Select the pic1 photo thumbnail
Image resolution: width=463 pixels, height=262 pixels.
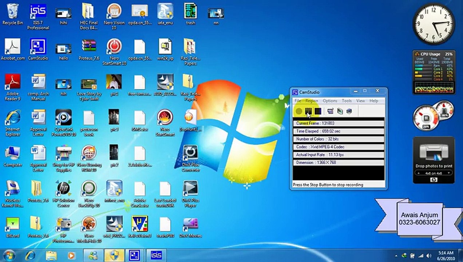[114, 85]
